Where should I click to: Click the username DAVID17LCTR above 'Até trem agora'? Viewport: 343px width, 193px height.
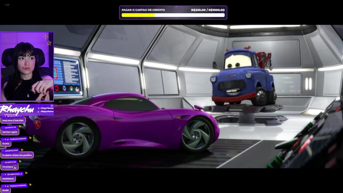tap(10, 128)
